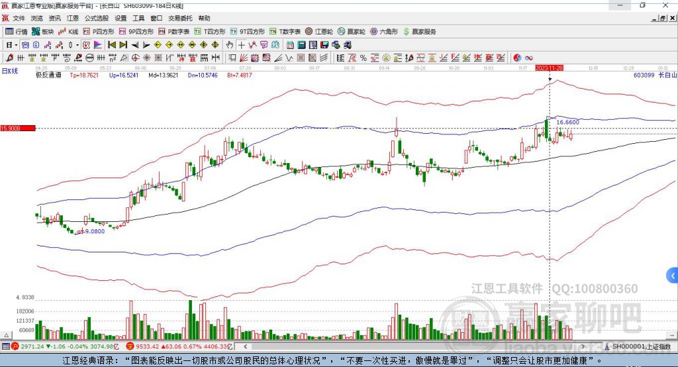Screen dimensions: 678x367
Task: Click SH000001,上证指数 in status bar
Action: [642, 346]
